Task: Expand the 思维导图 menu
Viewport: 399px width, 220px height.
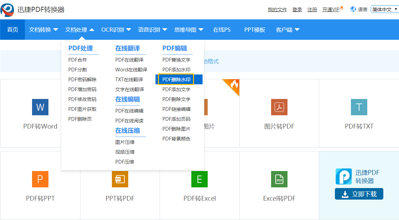Action: pos(189,30)
